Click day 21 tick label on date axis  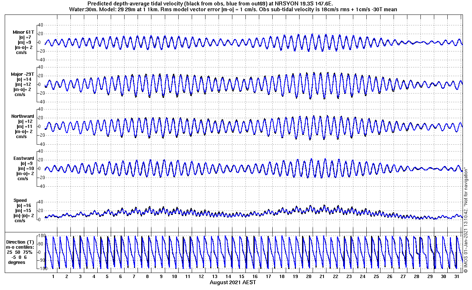[322, 276]
